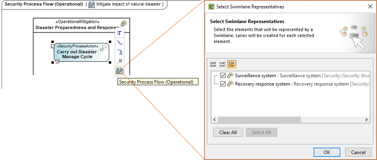Click the Security Process Flow diagram smart manipulator icon
The height and width of the screenshot is (160, 377).
(x=119, y=71)
